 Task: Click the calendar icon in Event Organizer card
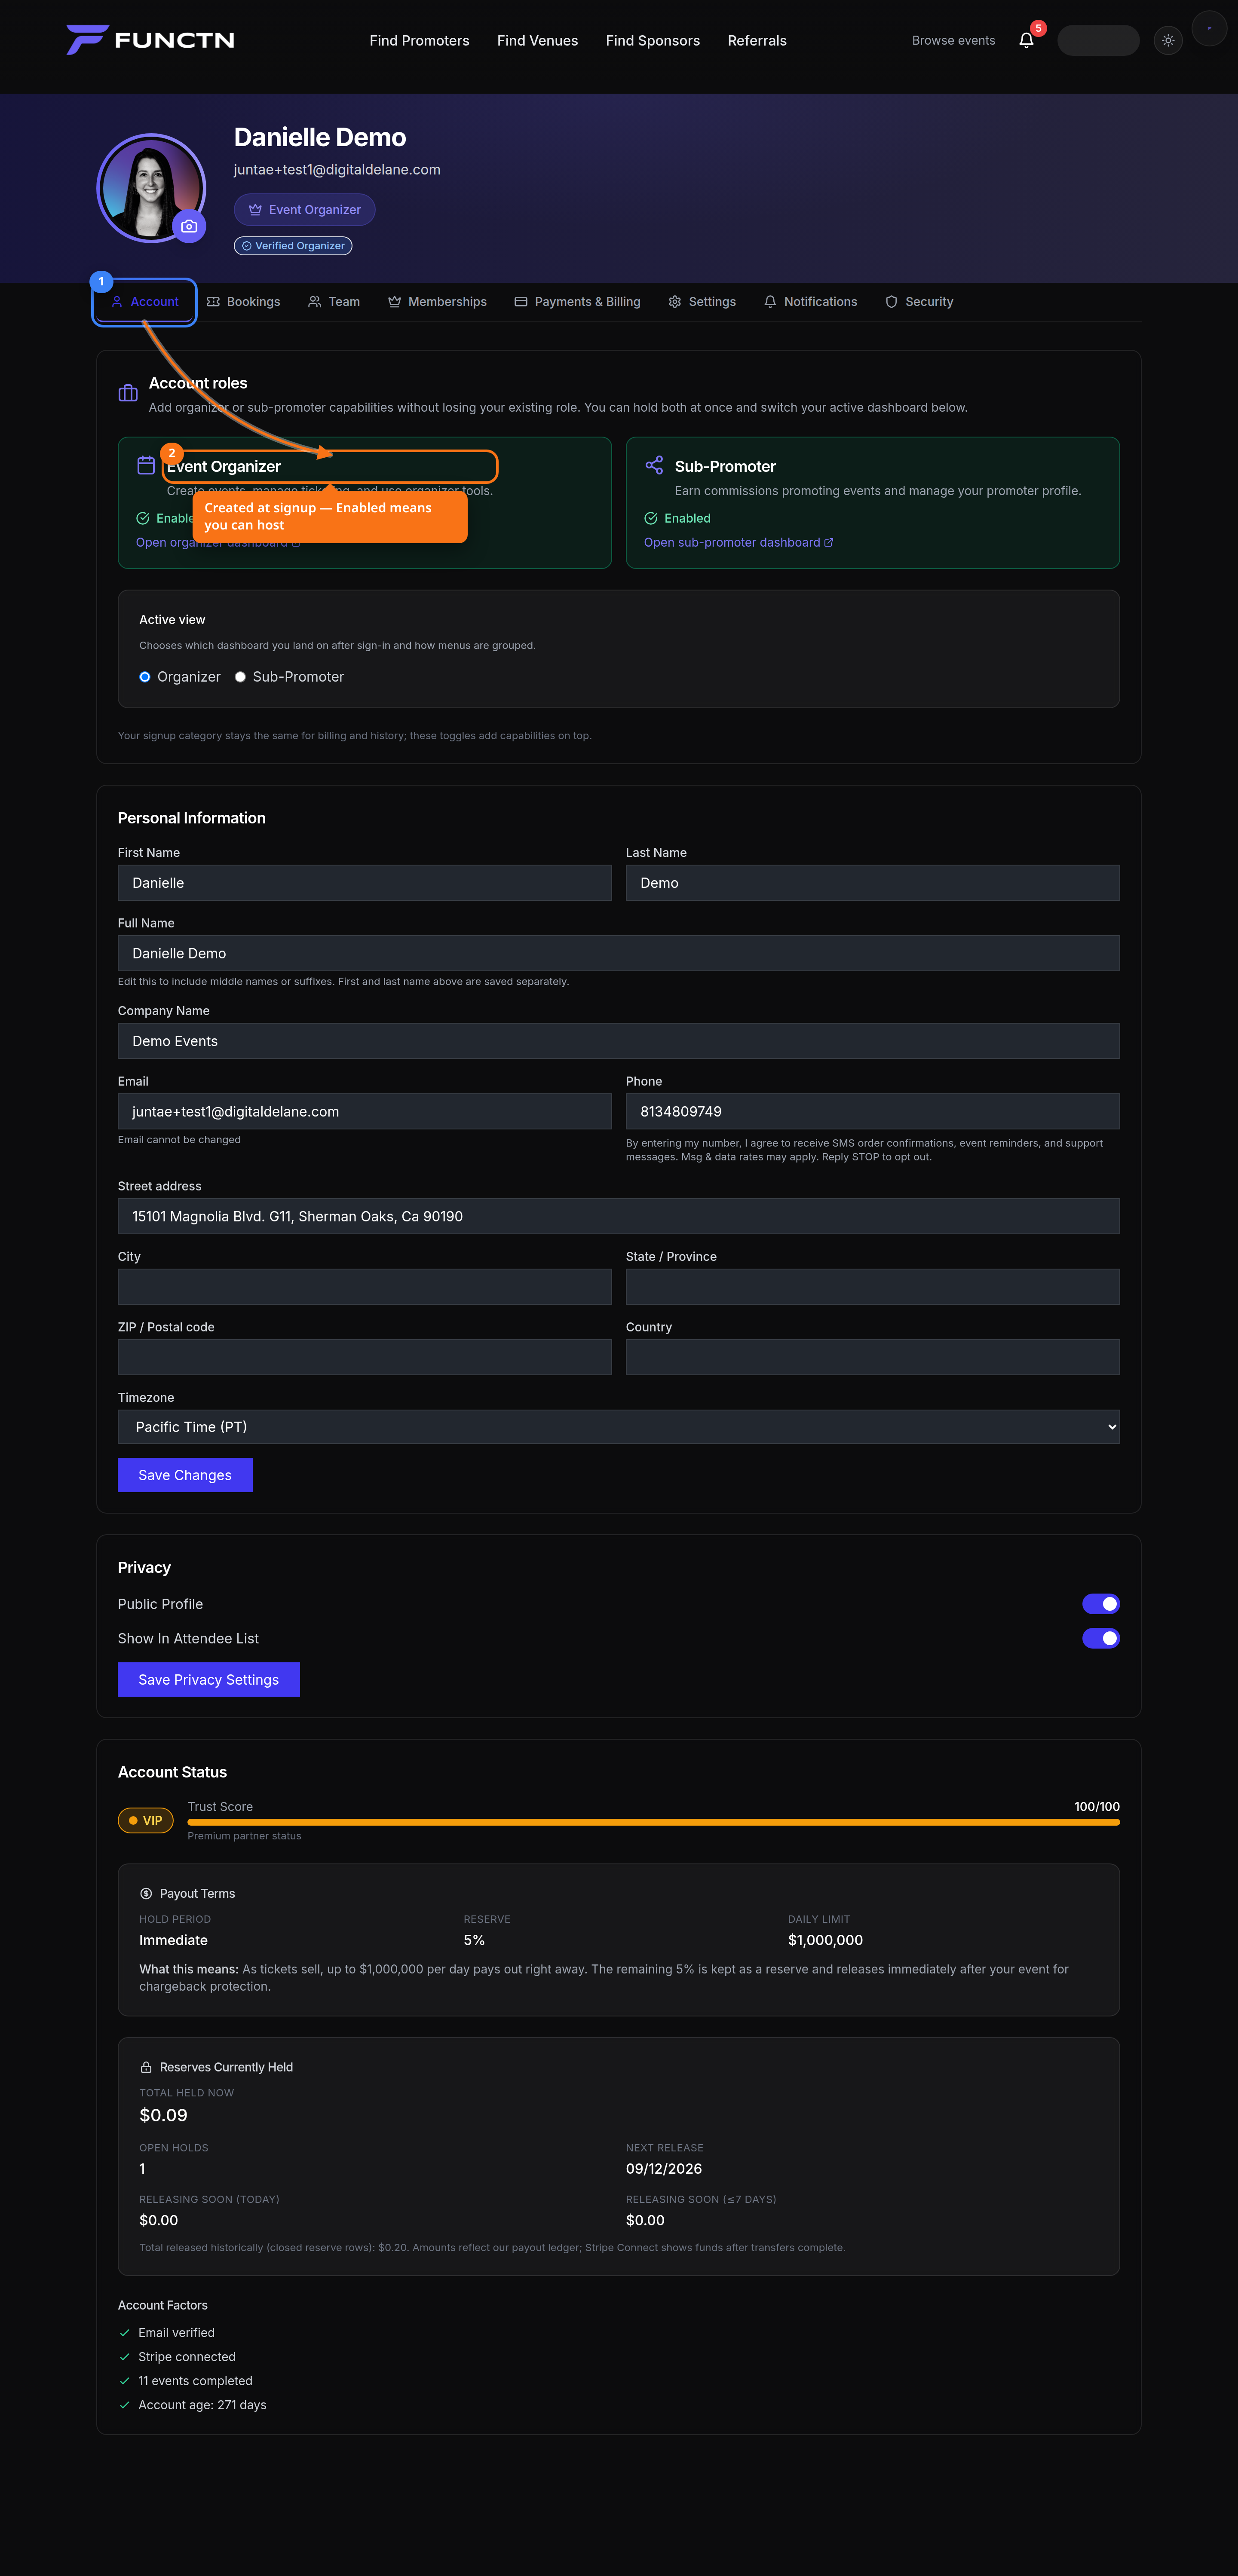(146, 465)
